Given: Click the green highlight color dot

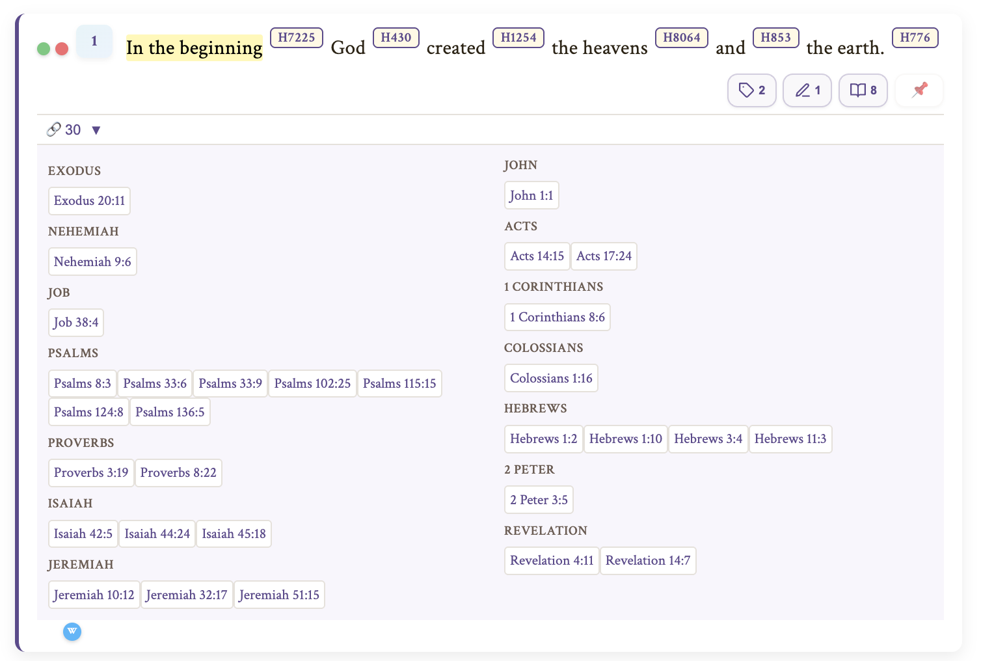Looking at the screenshot, I should click(x=42, y=48).
